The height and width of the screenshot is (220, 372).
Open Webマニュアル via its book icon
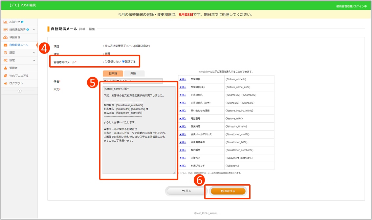(x=5, y=76)
